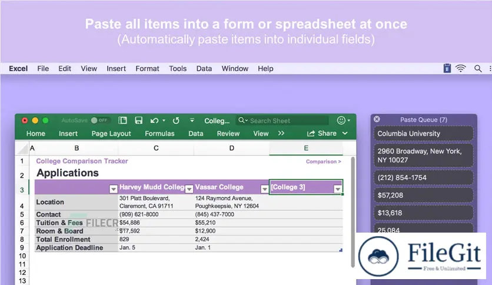Screen dimensions: 492x285
Task: Open Customize Quick Access Toolbar dropdown
Action: pos(192,120)
